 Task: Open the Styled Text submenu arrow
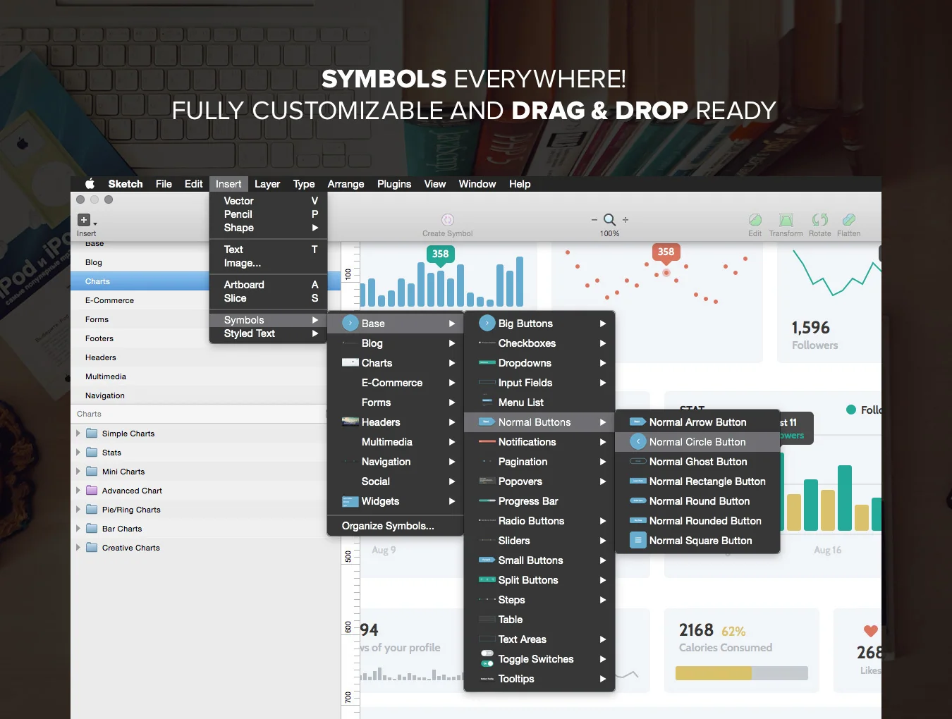pos(315,333)
